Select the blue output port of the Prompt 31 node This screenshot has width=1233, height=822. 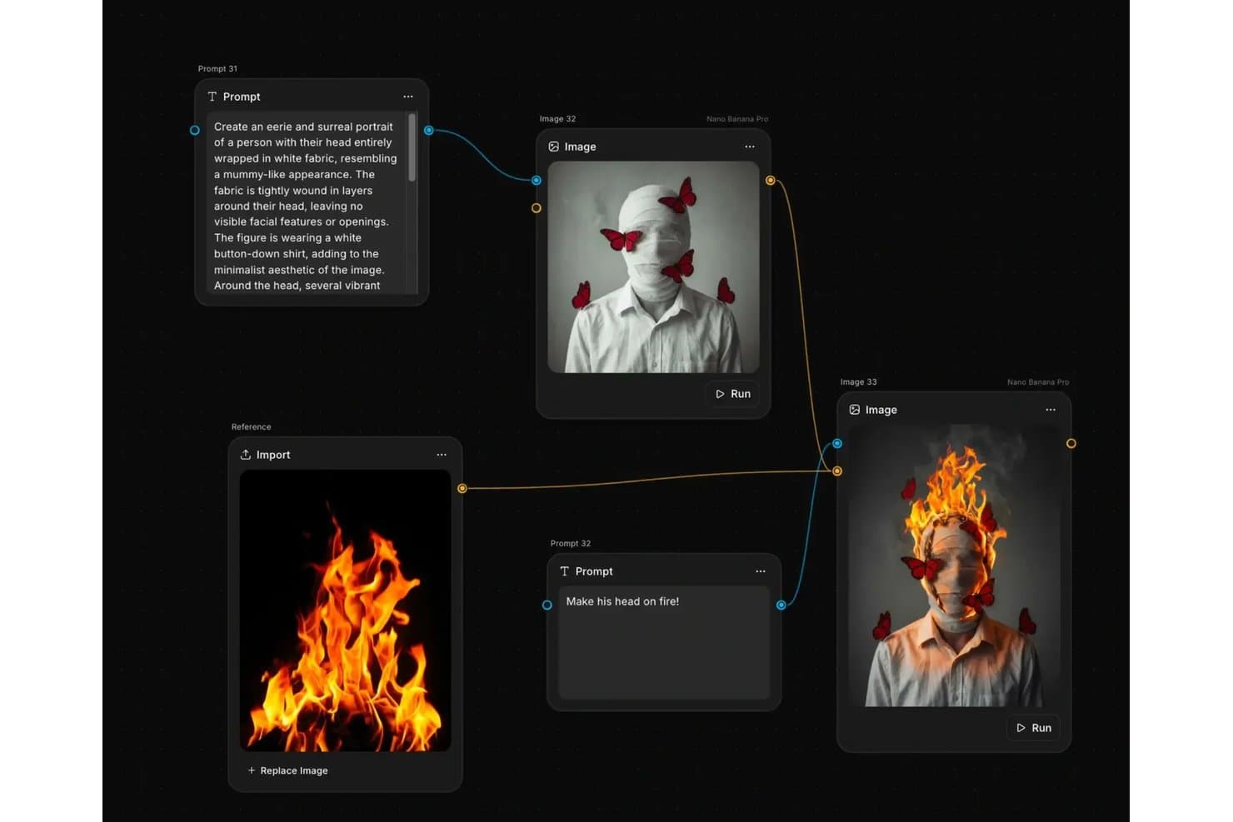pos(428,130)
